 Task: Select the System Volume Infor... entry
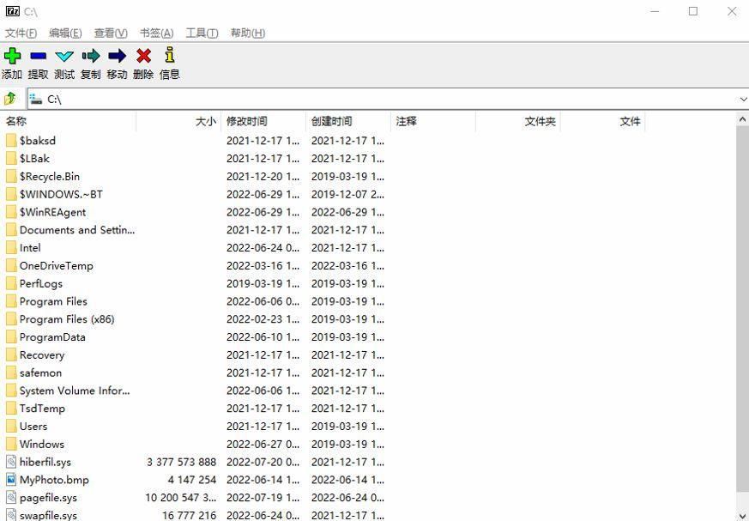point(75,391)
